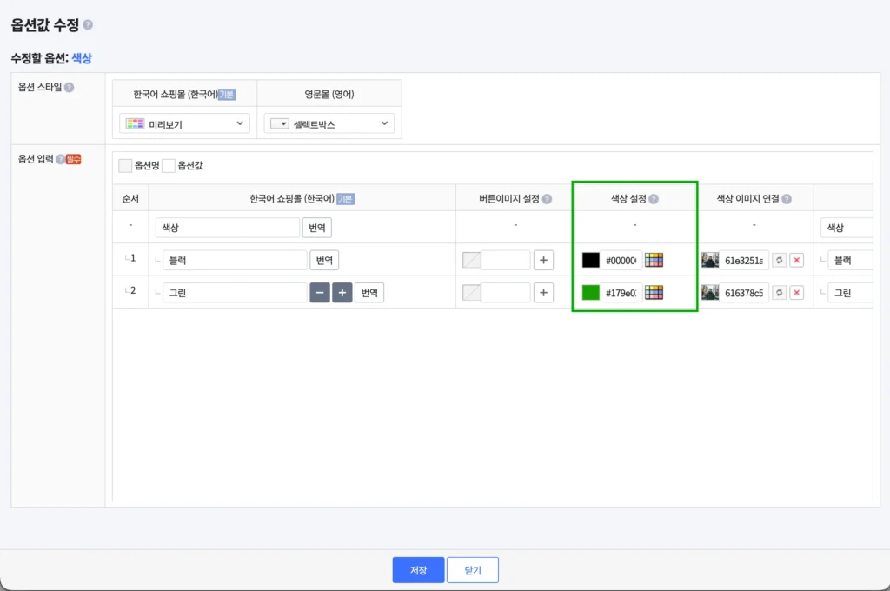Click 번역 button next to 블랙 field
890x591 pixels.
click(324, 260)
